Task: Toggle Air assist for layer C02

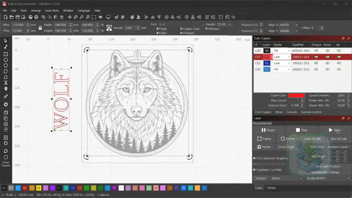Action: 339,63
